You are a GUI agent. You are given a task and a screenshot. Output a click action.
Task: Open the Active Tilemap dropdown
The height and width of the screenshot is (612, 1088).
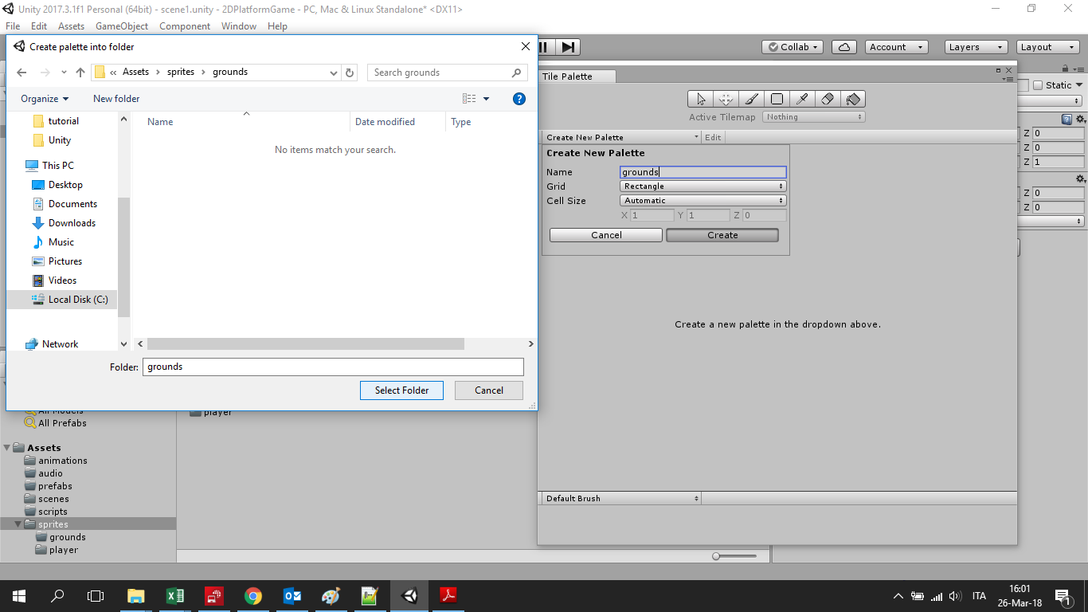coord(813,117)
